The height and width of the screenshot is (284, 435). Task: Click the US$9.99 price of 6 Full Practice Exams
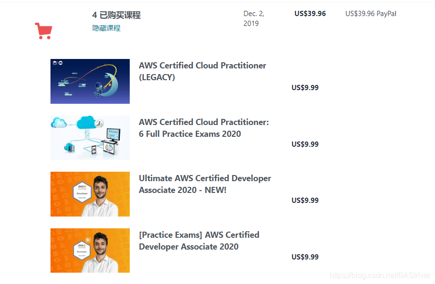tap(305, 144)
